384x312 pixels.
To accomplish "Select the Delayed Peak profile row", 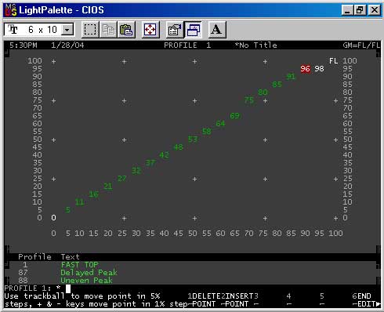I will coord(192,273).
